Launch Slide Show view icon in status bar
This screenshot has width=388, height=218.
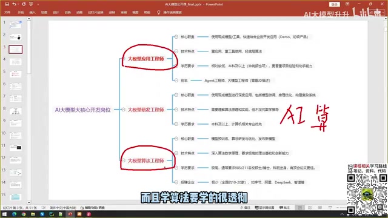pyautogui.click(x=330, y=208)
